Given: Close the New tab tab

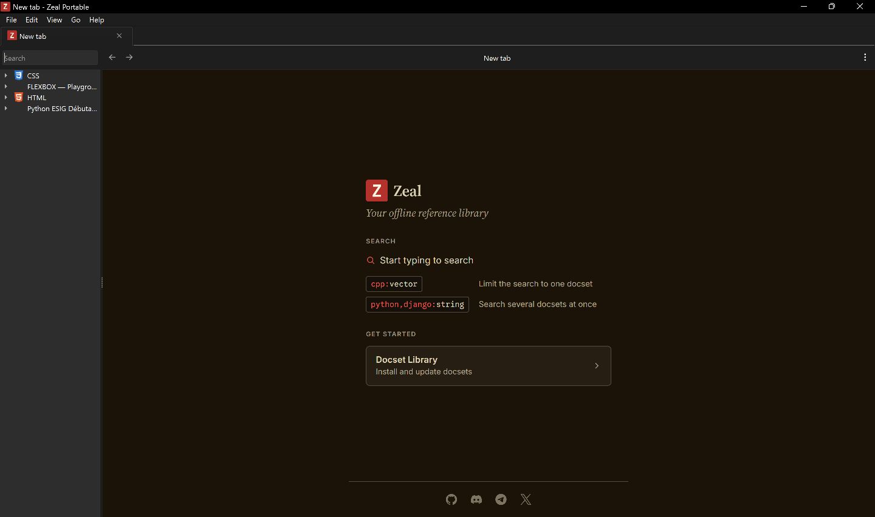Looking at the screenshot, I should pyautogui.click(x=120, y=36).
